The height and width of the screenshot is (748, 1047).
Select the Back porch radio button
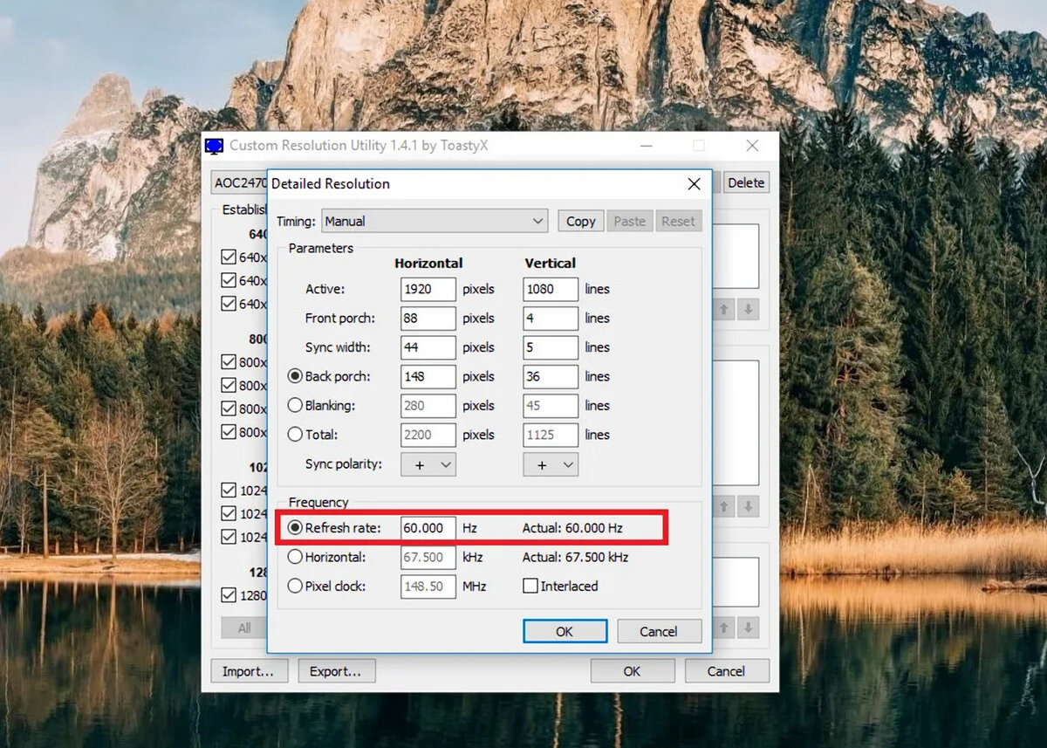tap(295, 376)
